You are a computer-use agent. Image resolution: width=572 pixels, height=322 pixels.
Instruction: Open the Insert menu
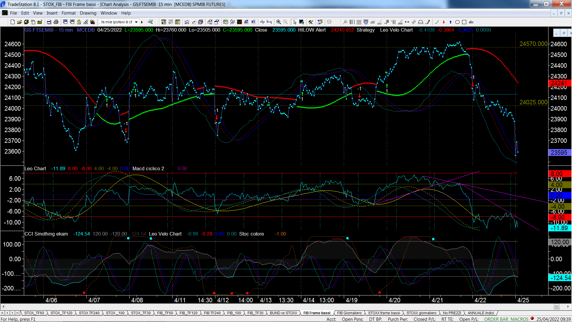pos(52,13)
